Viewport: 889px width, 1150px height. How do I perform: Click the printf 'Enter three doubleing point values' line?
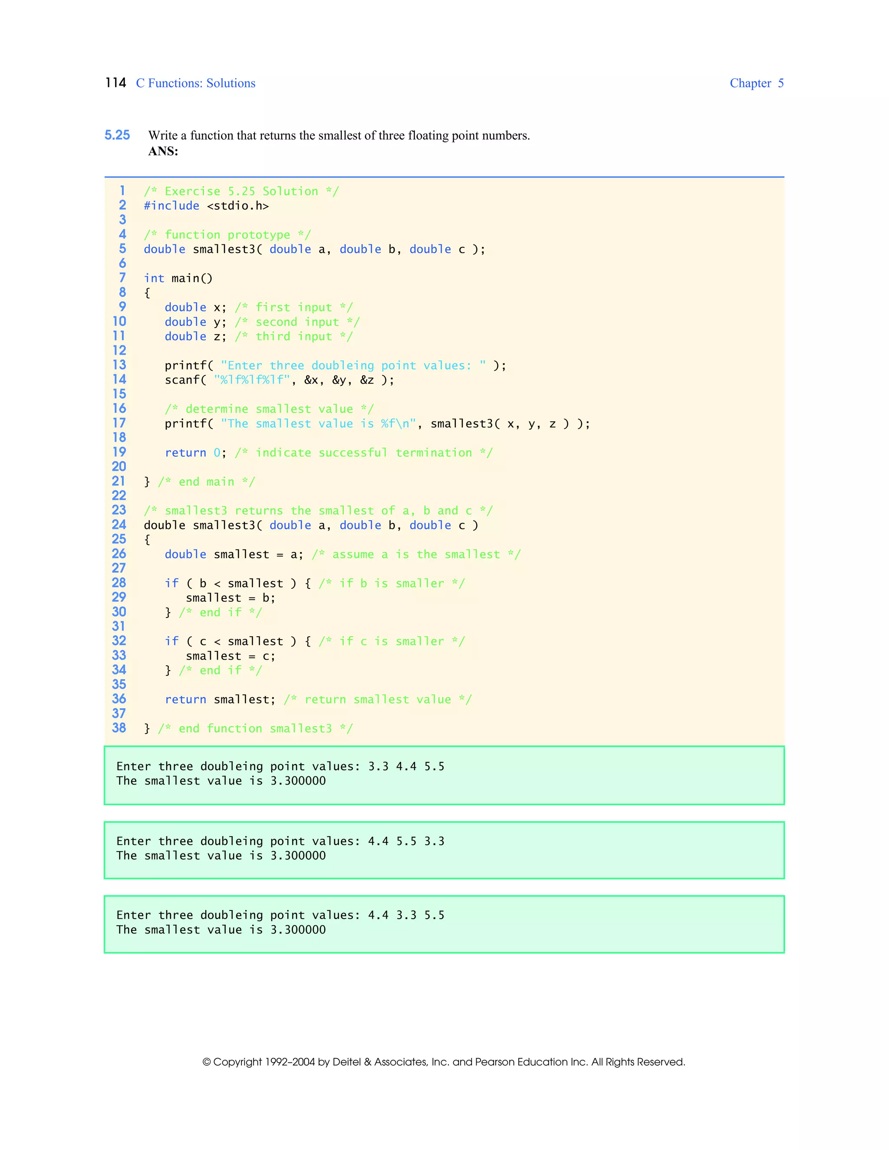(x=336, y=365)
